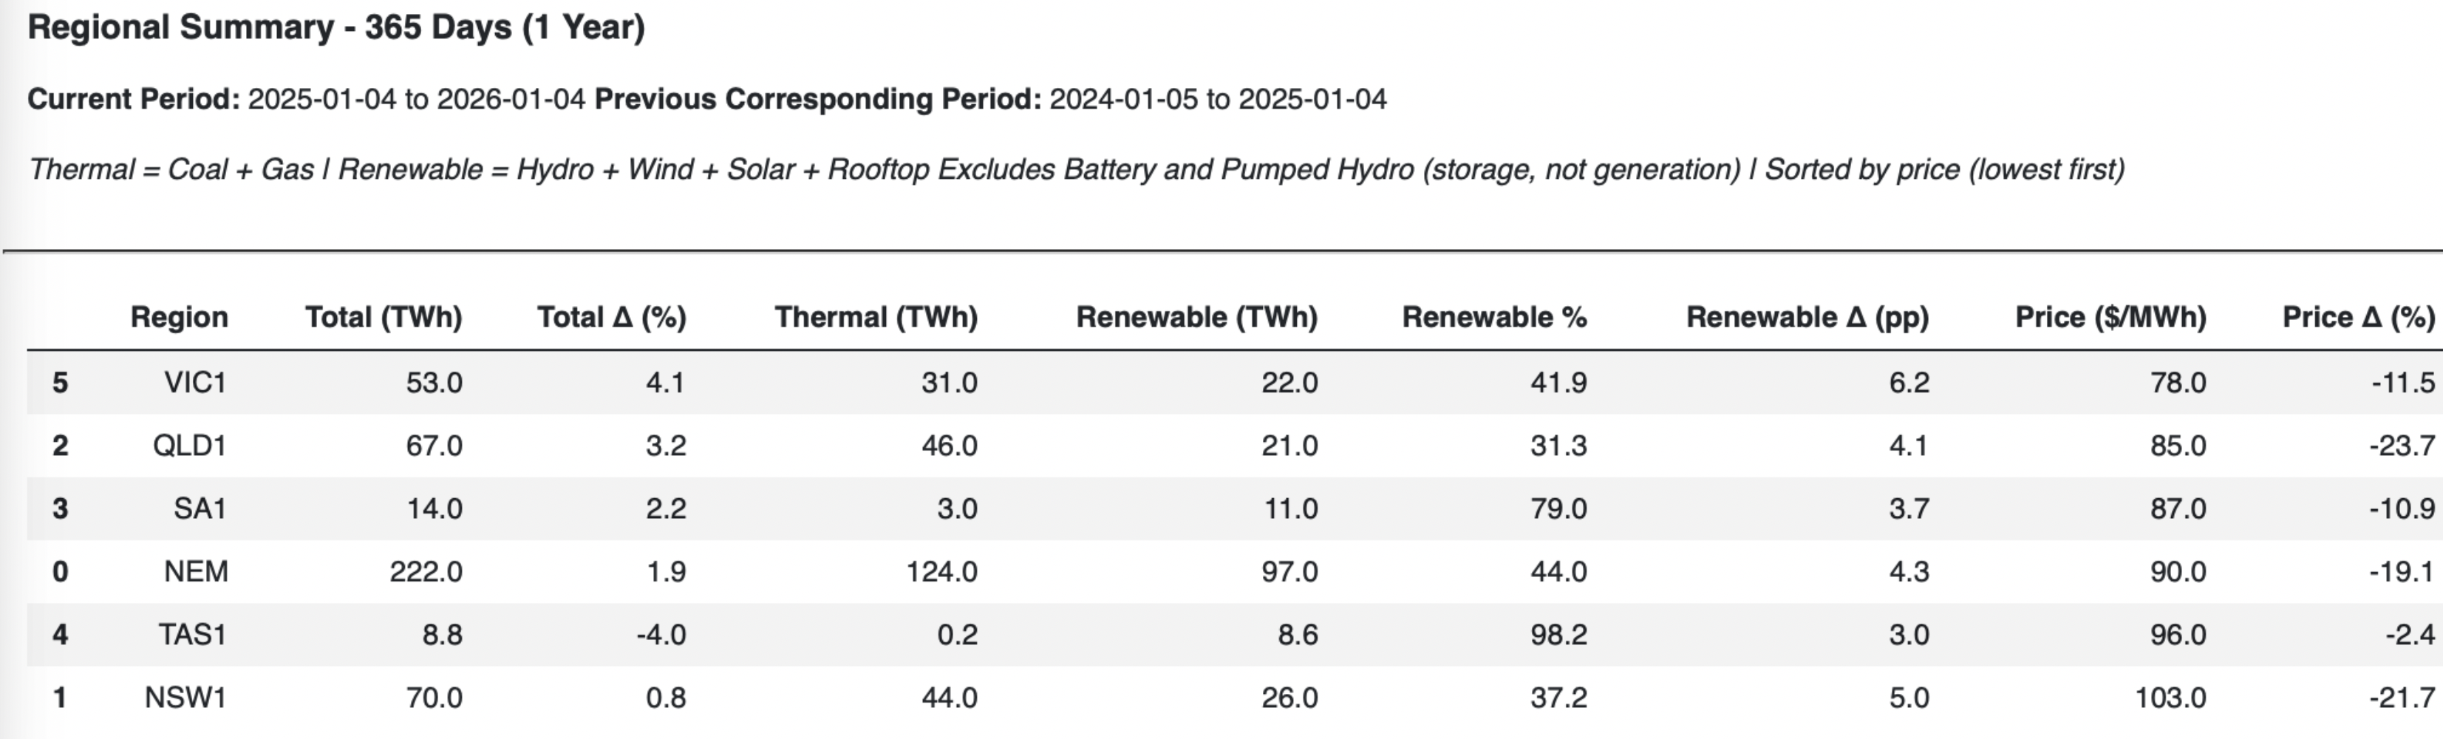Click the NSW1 region cell
The height and width of the screenshot is (739, 2443).
[186, 698]
